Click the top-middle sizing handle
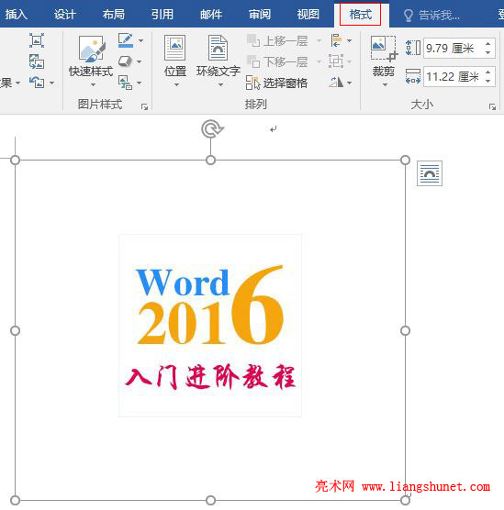The image size is (504, 510). click(210, 160)
